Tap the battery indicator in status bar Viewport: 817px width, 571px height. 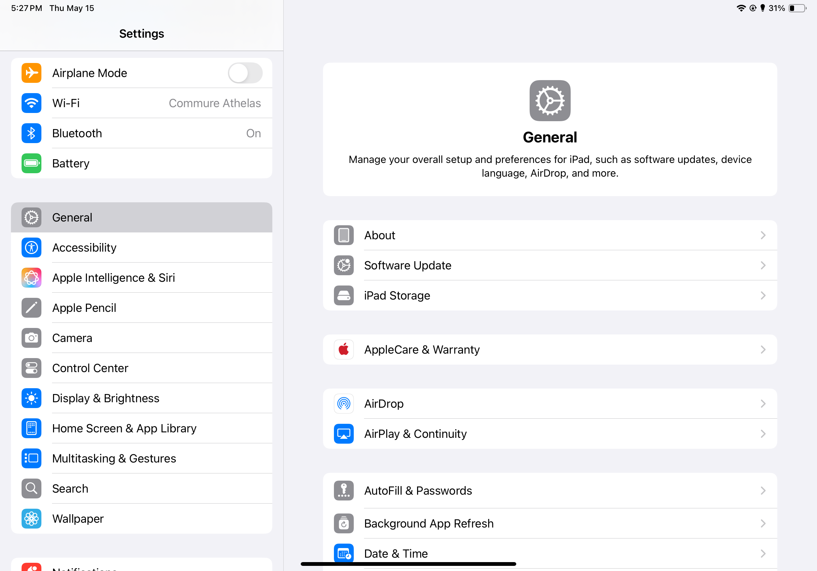(x=798, y=8)
